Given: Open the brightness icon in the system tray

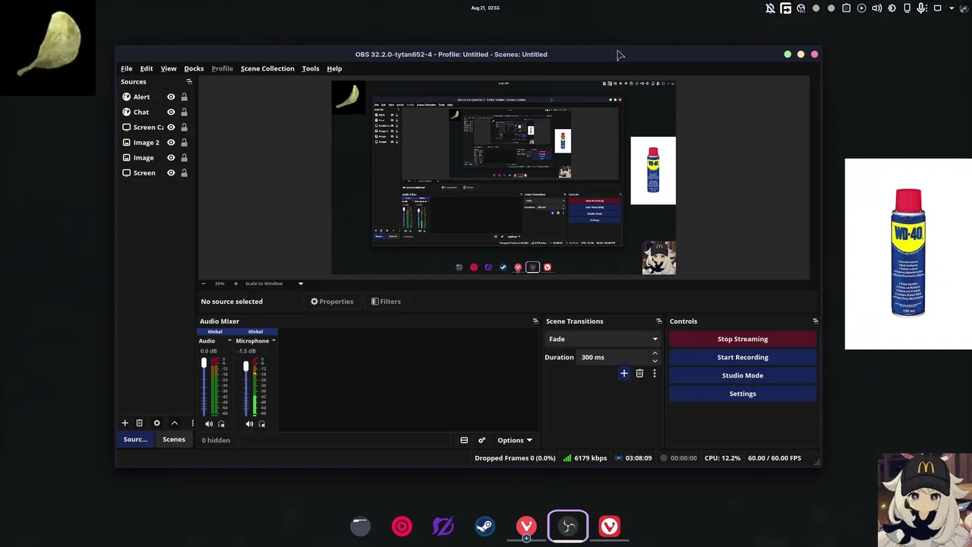Looking at the screenshot, I should tap(892, 8).
